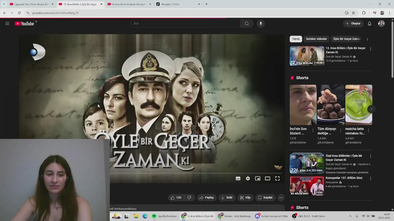
Task: Toggle theater mode on player
Action: point(267,179)
